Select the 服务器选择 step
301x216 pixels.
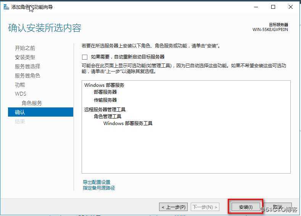(27, 67)
